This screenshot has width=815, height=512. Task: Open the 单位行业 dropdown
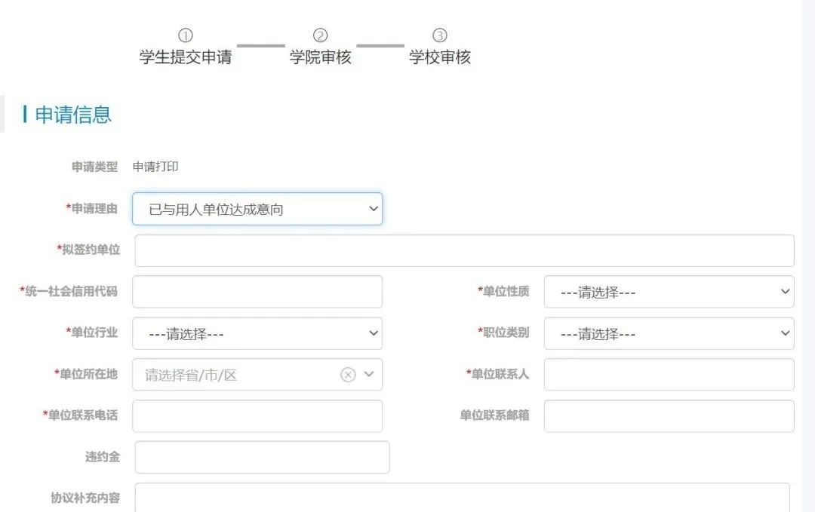pyautogui.click(x=257, y=333)
